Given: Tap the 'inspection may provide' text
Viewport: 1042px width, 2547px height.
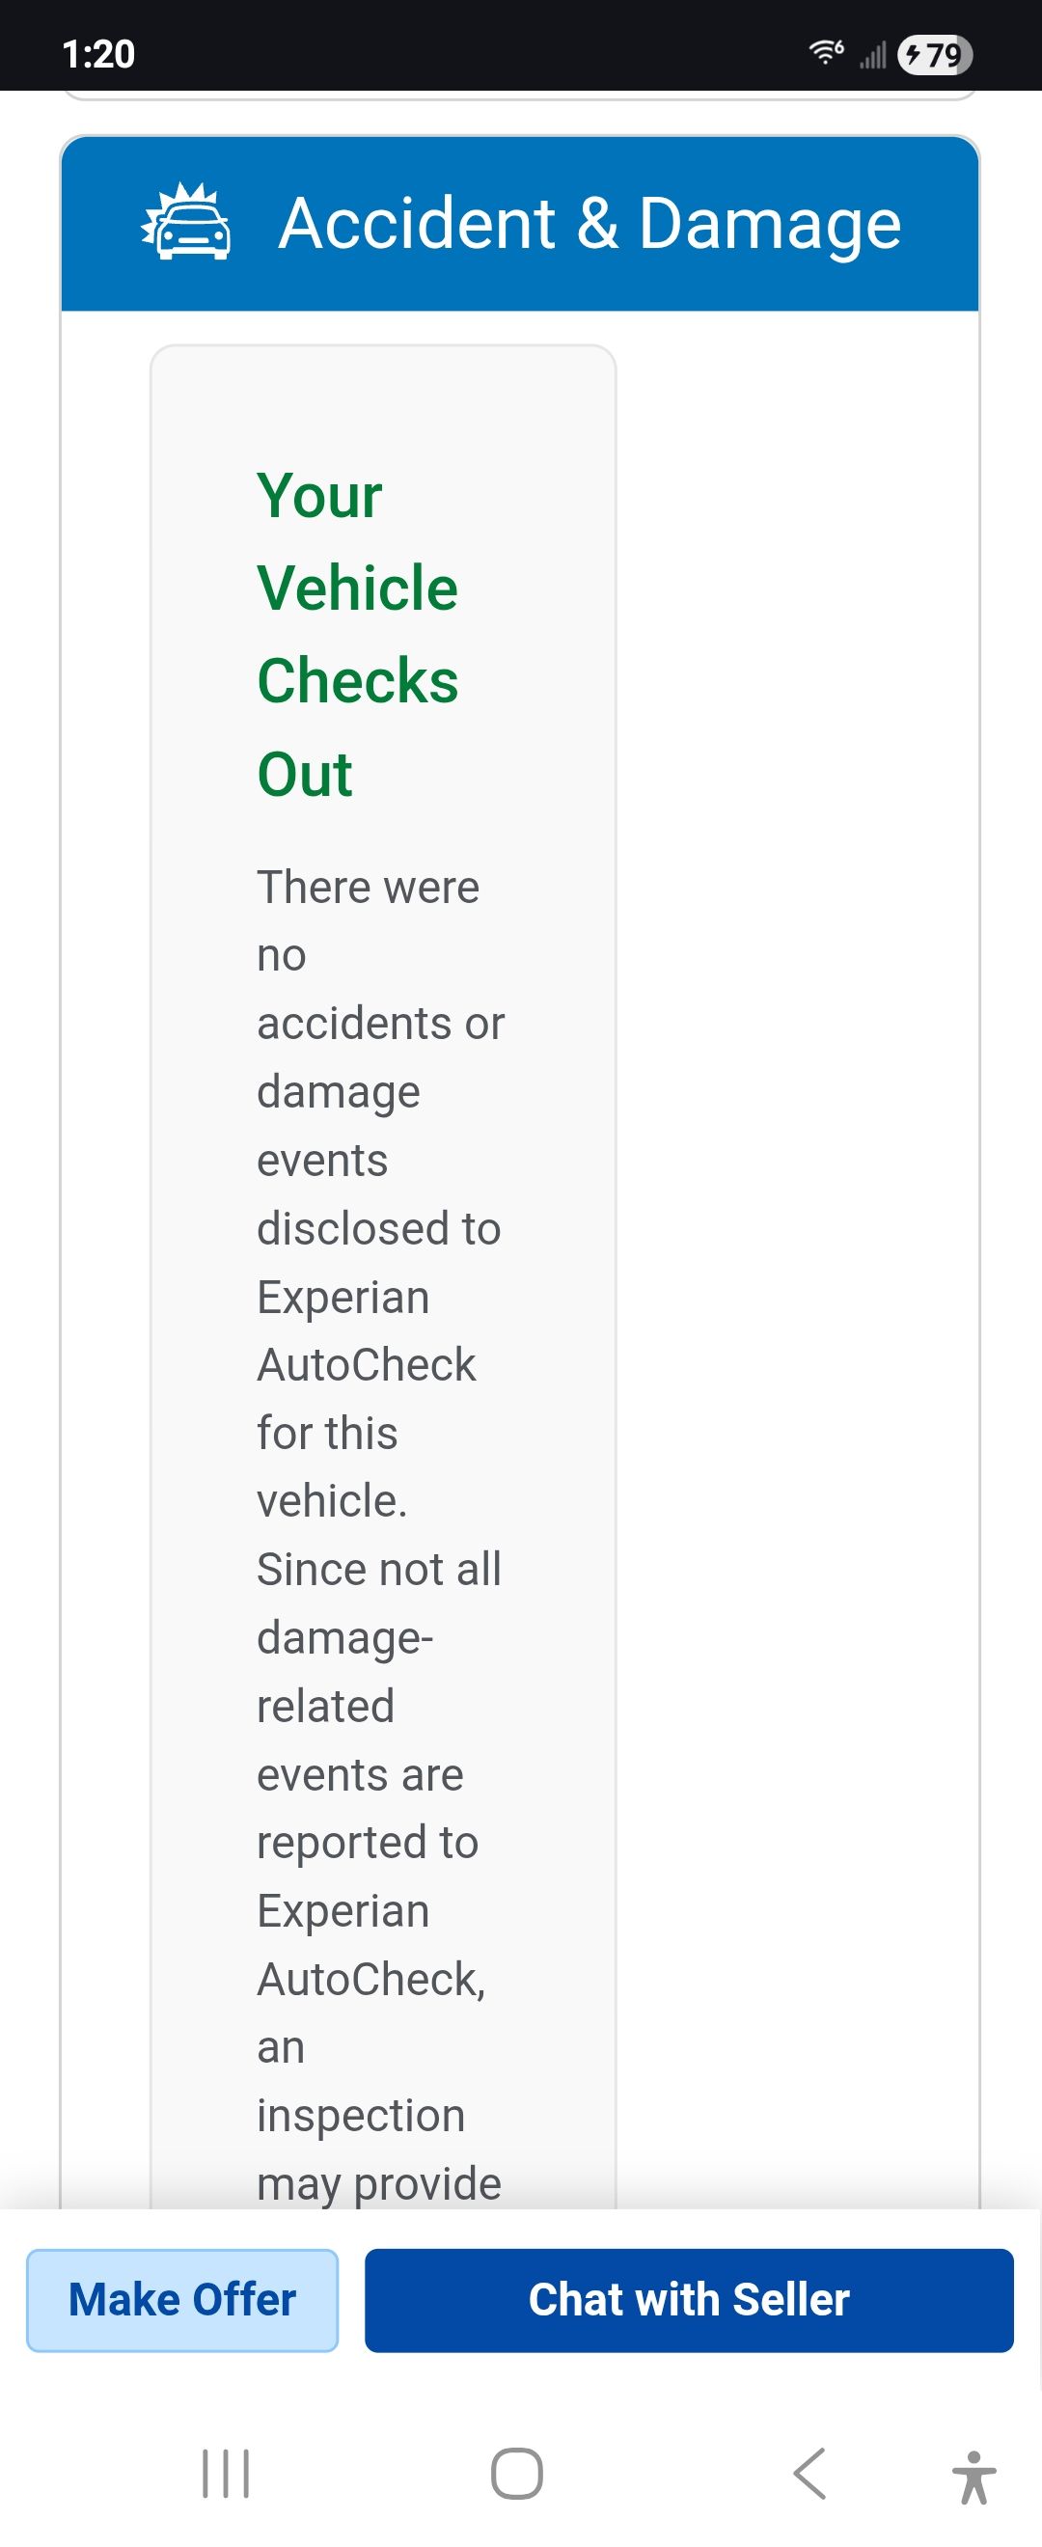Looking at the screenshot, I should coord(378,2150).
